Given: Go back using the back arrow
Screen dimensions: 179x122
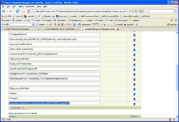Looking at the screenshot, I should pos(4,11).
